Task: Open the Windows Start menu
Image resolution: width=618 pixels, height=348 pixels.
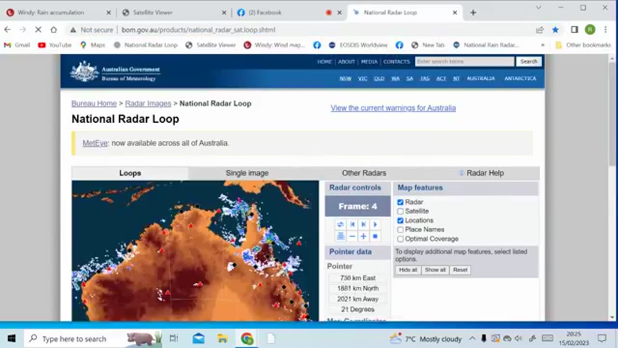Action: [12, 339]
